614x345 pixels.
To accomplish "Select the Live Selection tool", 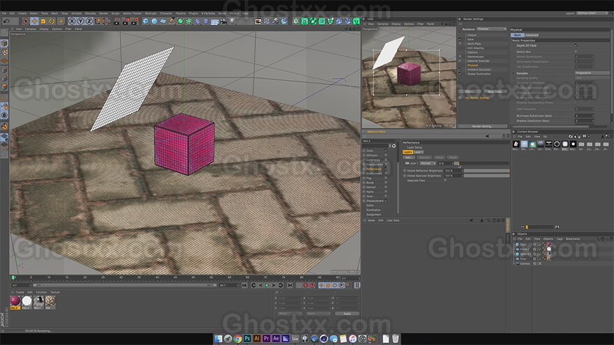I will click(x=26, y=21).
